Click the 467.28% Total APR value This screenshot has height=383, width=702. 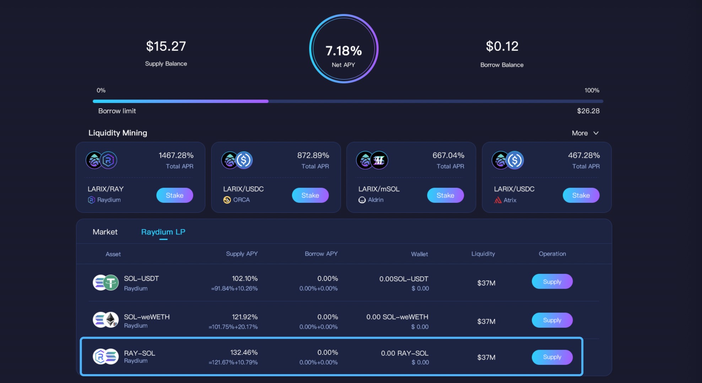click(584, 155)
